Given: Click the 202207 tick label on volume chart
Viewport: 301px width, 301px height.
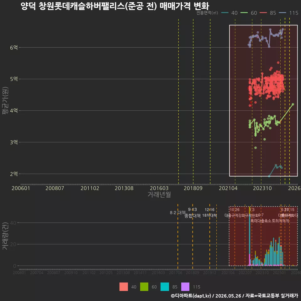Looking at the screenshot, I should (x=245, y=272).
